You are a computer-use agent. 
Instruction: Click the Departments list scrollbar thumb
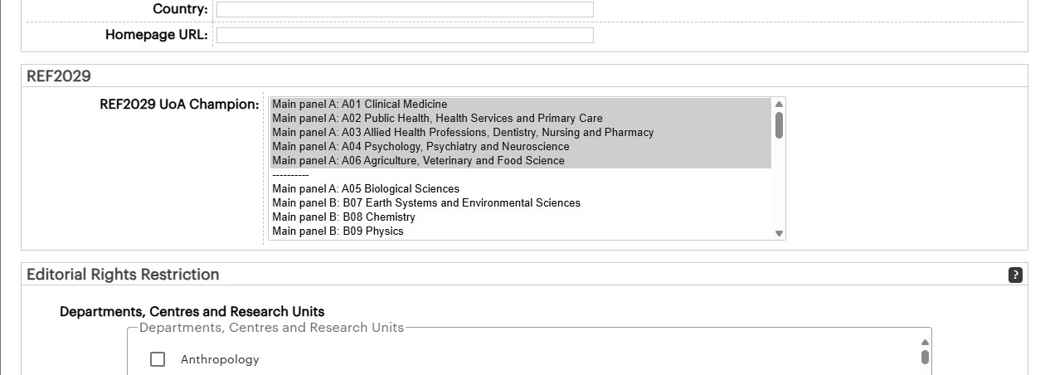pos(925,357)
